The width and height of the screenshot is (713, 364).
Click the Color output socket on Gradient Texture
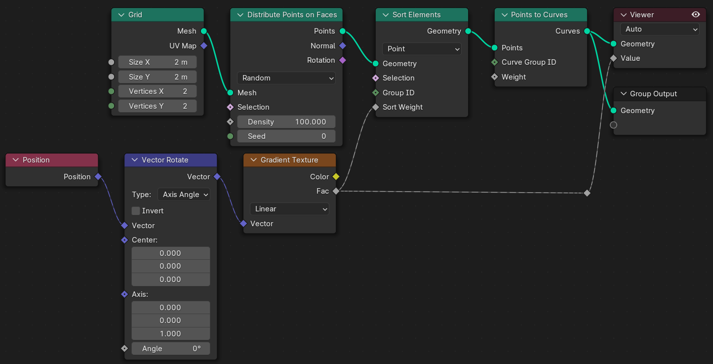click(336, 177)
